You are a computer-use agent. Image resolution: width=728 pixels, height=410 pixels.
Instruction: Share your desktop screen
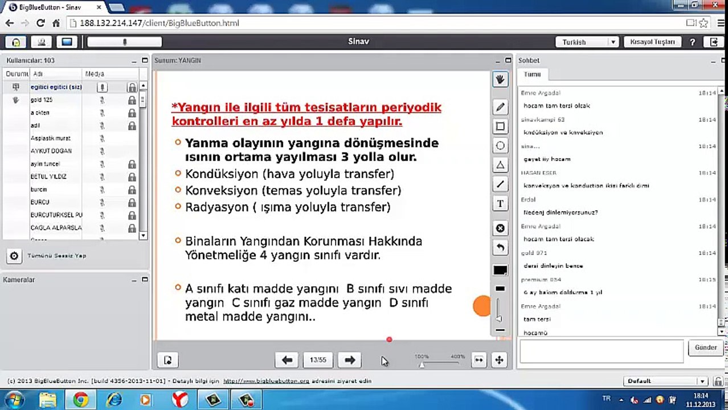(x=67, y=42)
